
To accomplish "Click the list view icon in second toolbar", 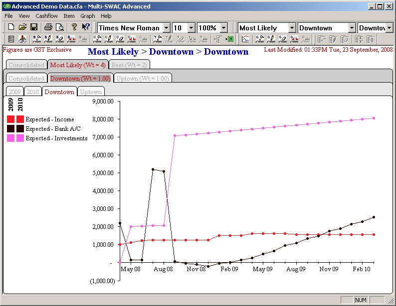I will tap(11, 39).
